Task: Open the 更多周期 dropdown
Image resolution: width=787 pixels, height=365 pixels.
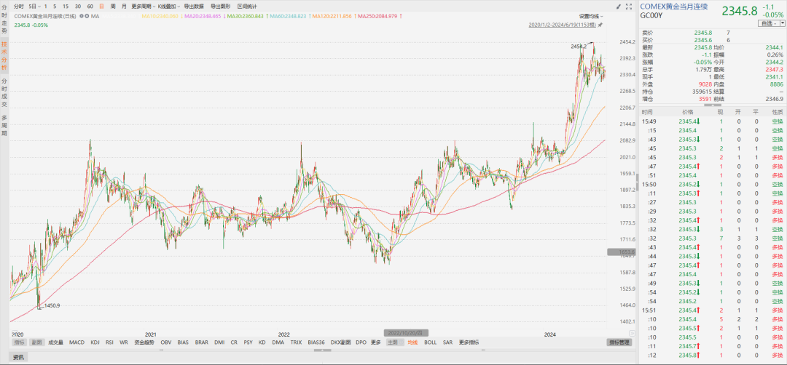Action: pos(142,6)
